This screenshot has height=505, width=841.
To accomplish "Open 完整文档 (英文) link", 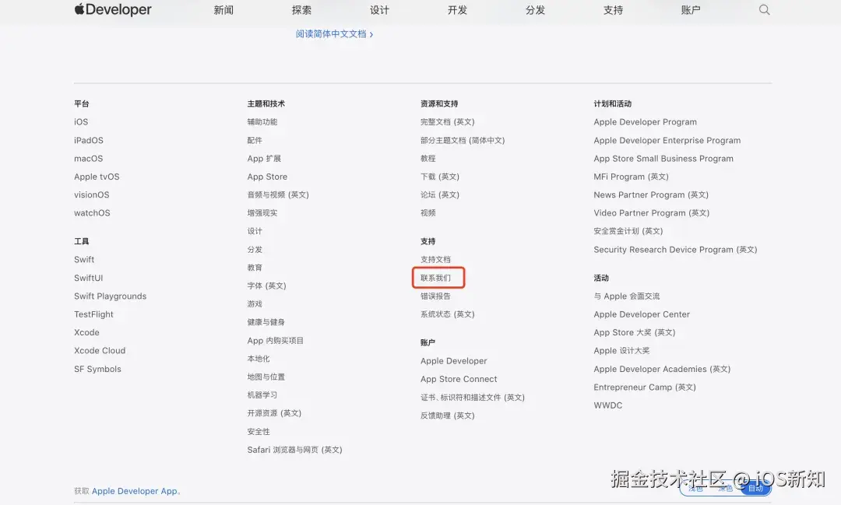I will pyautogui.click(x=447, y=121).
